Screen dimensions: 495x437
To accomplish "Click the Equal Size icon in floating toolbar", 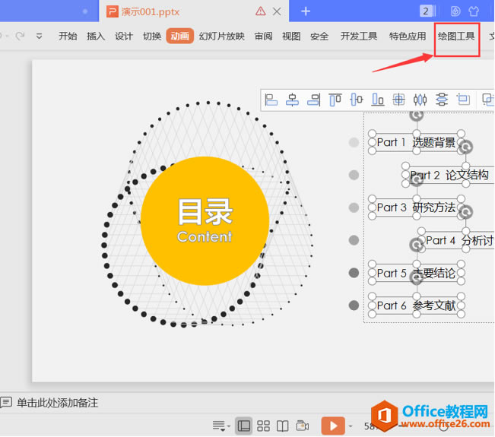I will coord(463,100).
